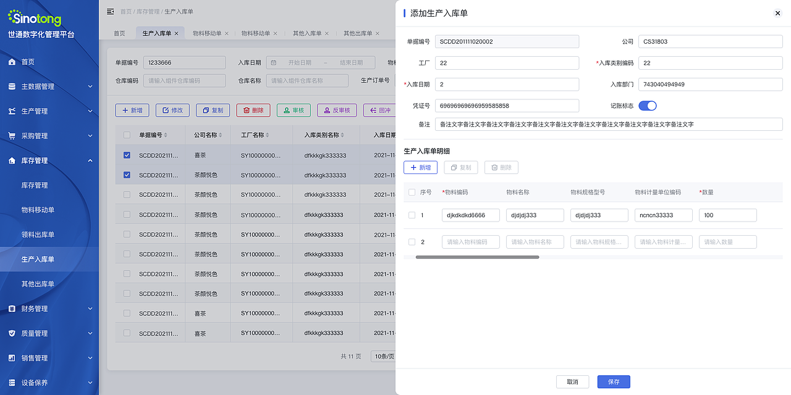Close the 其他出库单 tab with its ×
Screen dimensions: 791x395
point(378,33)
